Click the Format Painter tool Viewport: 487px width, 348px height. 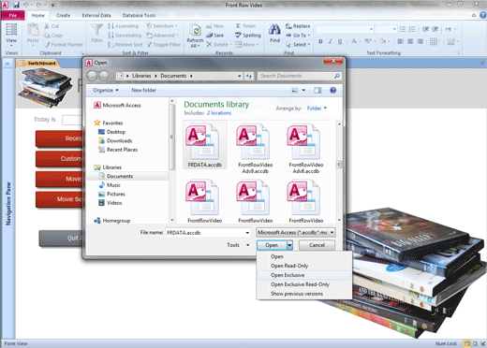click(64, 45)
